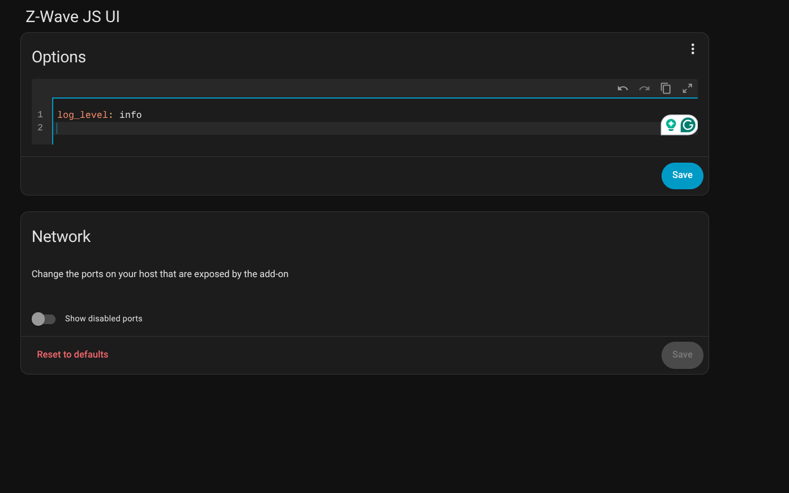Click line number 2 in the editor gutter
Image resolution: width=789 pixels, height=493 pixels.
[40, 128]
